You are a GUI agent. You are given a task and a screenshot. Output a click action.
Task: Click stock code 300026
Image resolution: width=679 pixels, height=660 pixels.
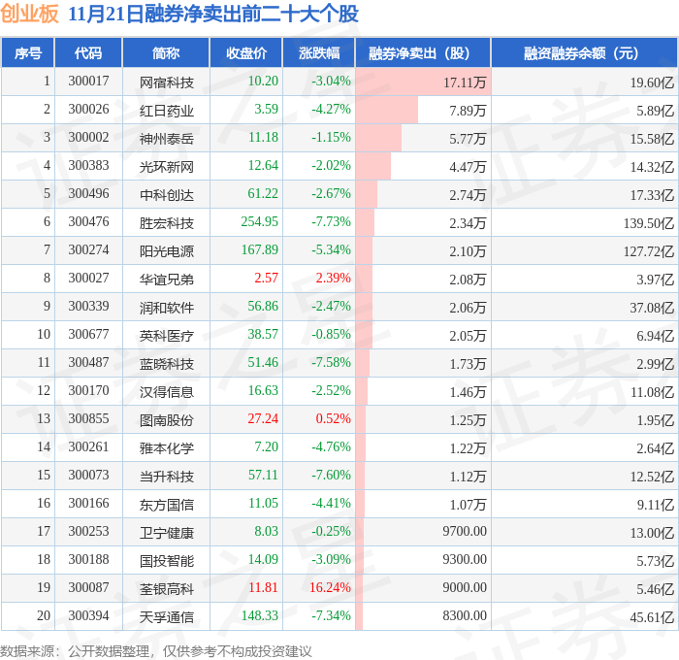pyautogui.click(x=88, y=110)
